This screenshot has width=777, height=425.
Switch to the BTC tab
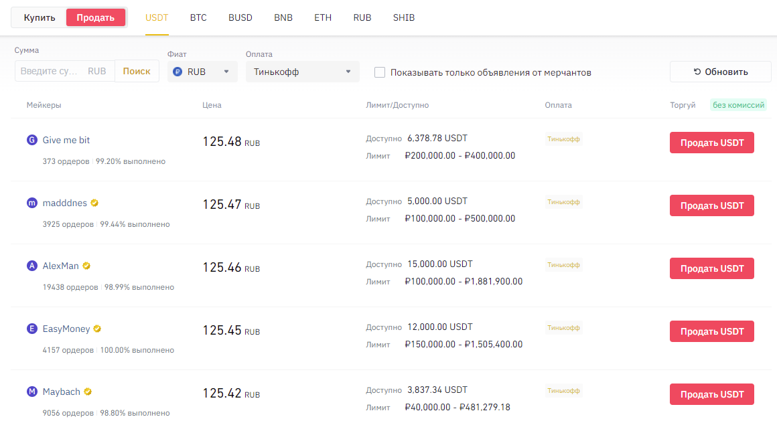(198, 17)
